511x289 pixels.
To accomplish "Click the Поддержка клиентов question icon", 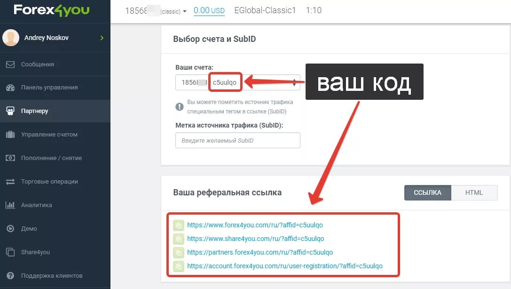I will 10,276.
